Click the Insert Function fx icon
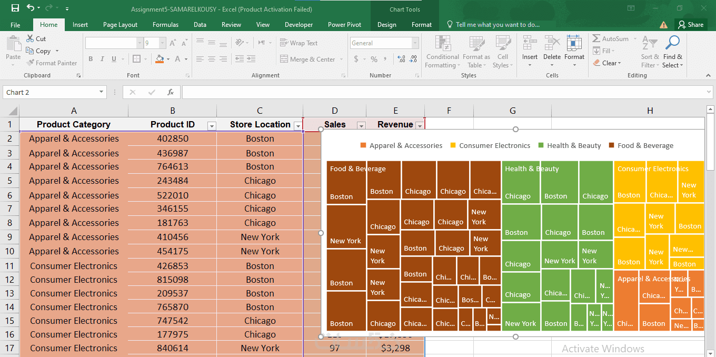The height and width of the screenshot is (357, 716). click(171, 92)
